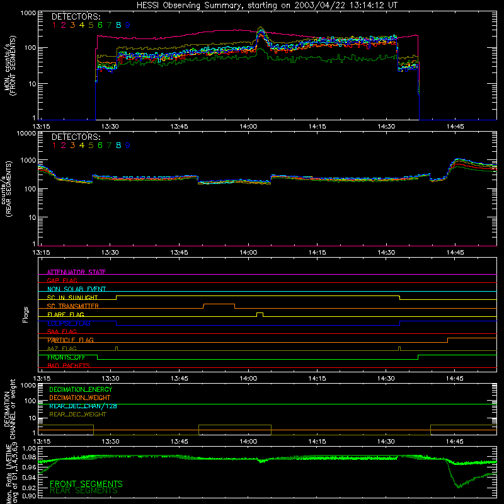Click blue detector 9 in front segments legend
This screenshot has width=504, height=504.
pyautogui.click(x=128, y=25)
